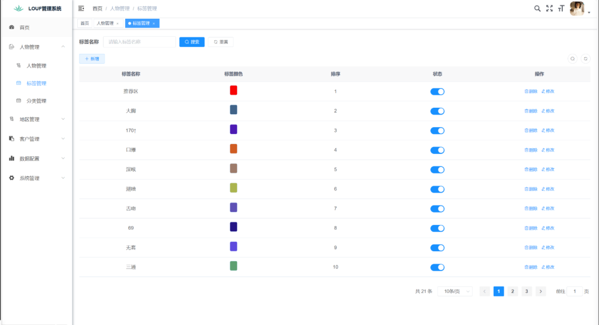
Task: Go to previous page with left chevron
Action: point(484,292)
